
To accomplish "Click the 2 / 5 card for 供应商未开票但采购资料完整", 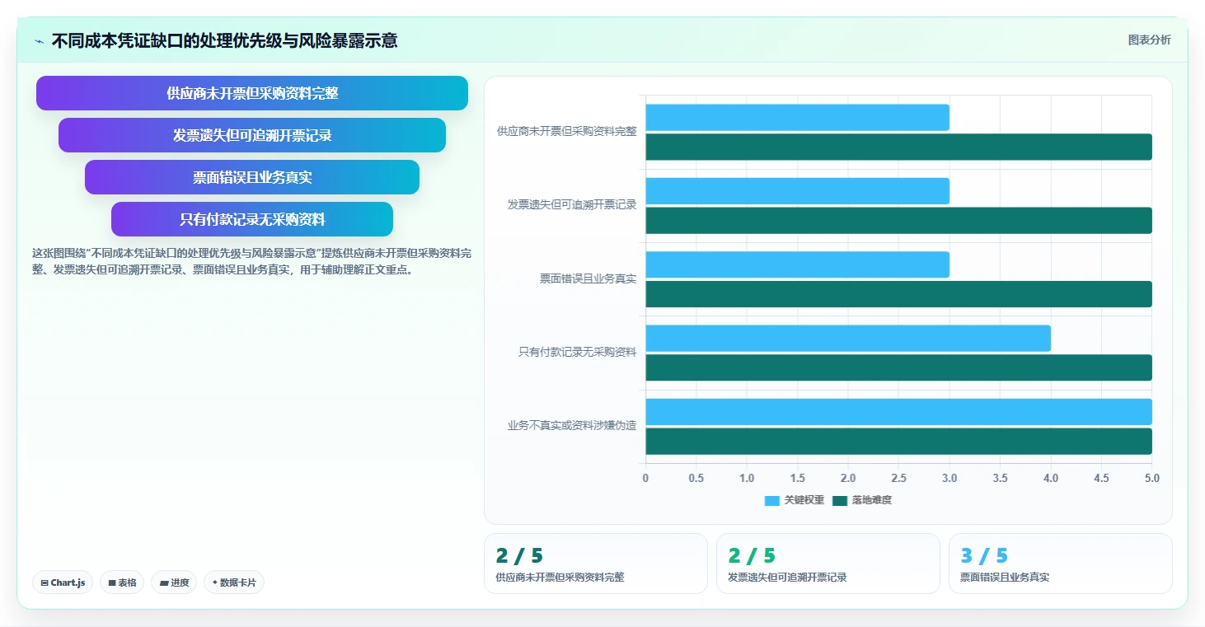I will click(596, 564).
